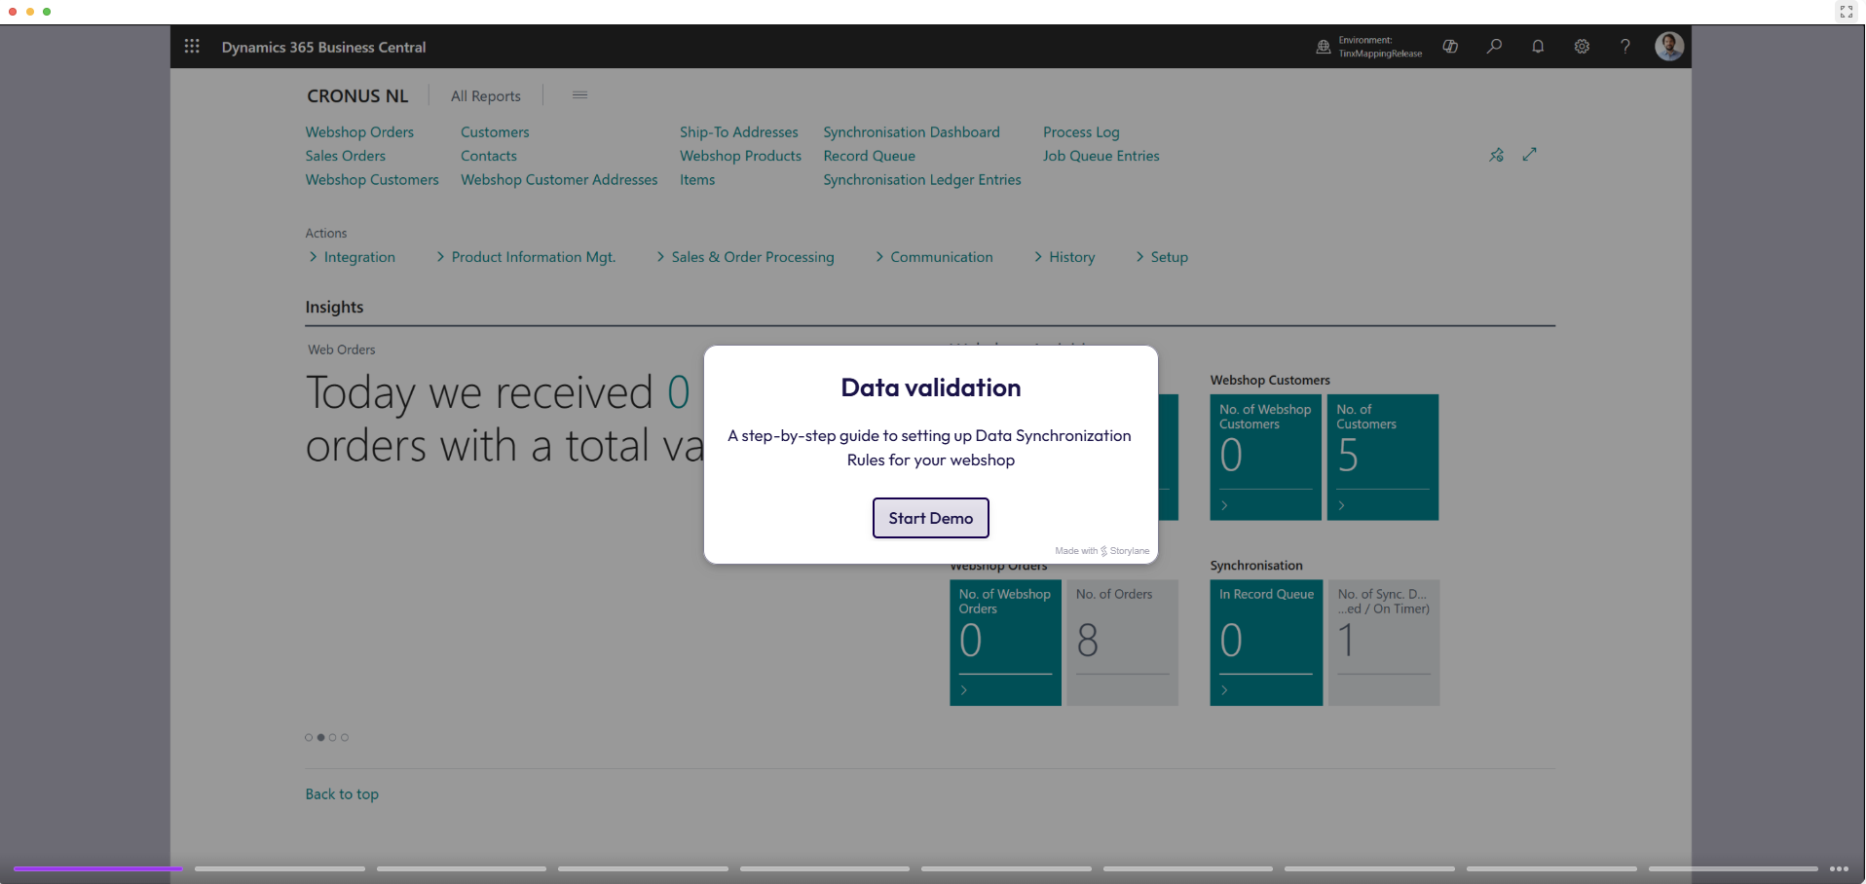The image size is (1866, 884).
Task: Open Synchronisation Ledger Entries link
Action: [922, 179]
